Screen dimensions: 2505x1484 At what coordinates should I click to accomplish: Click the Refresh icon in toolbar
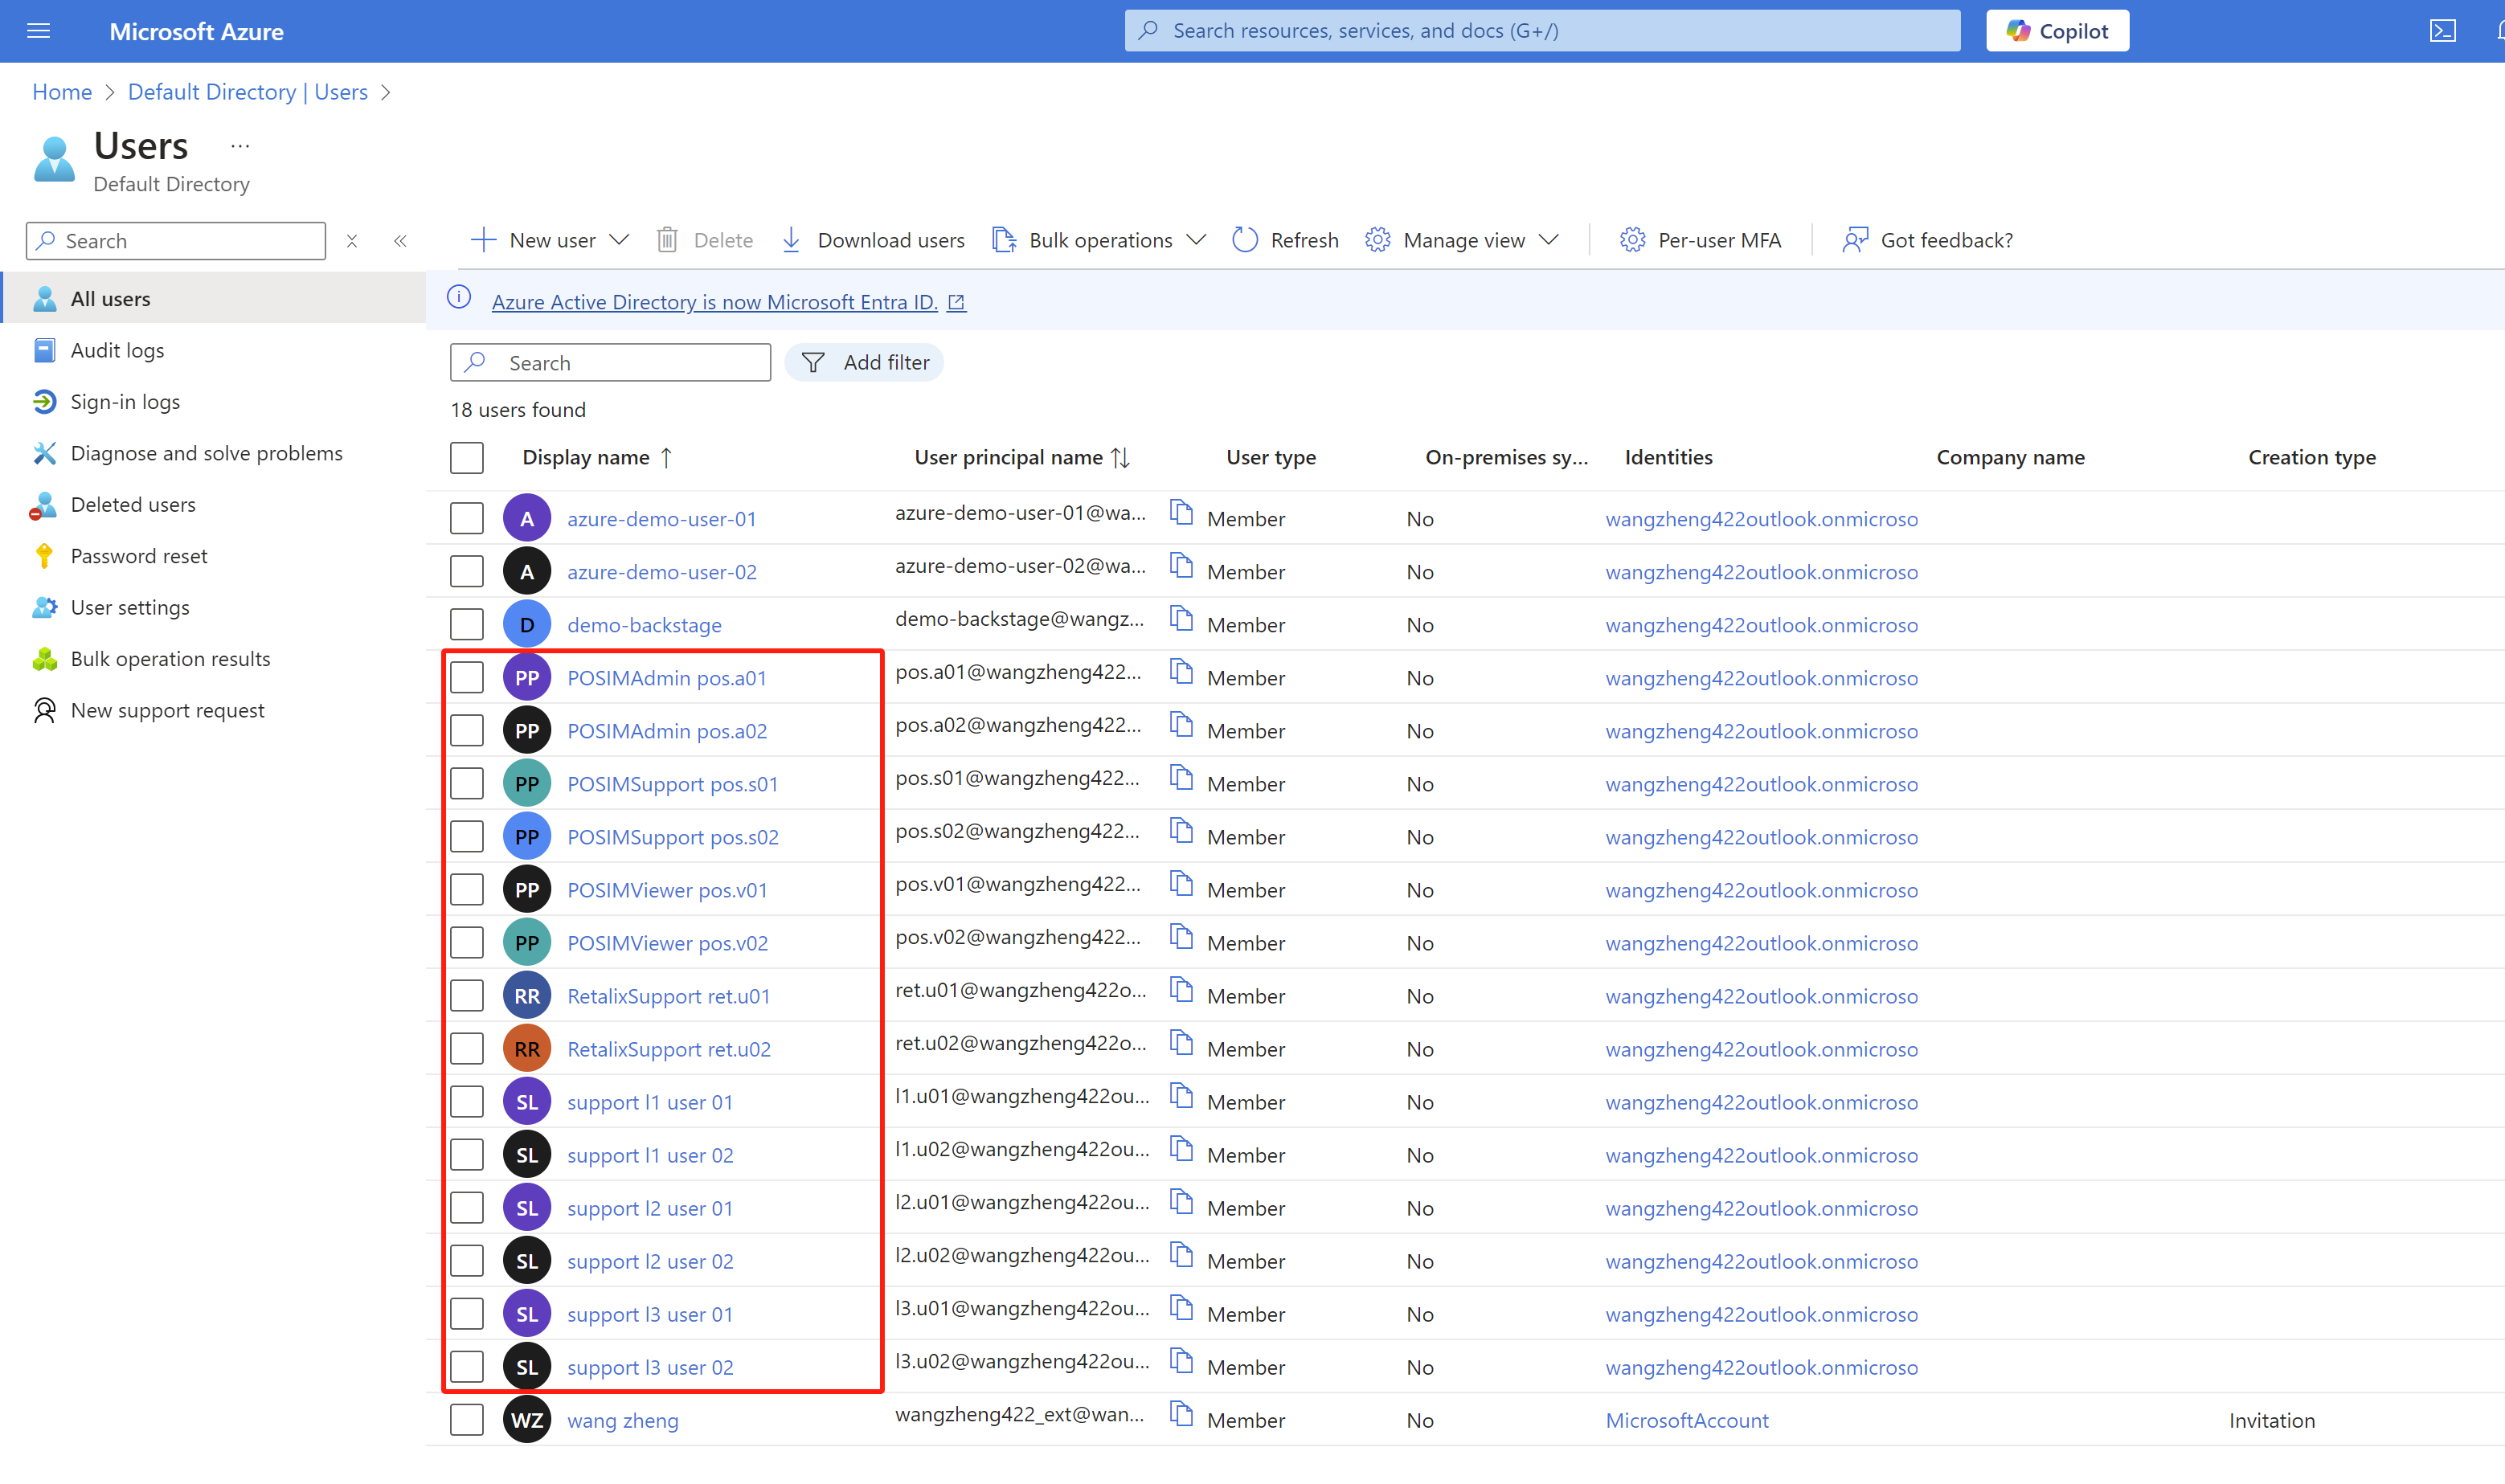[1245, 240]
